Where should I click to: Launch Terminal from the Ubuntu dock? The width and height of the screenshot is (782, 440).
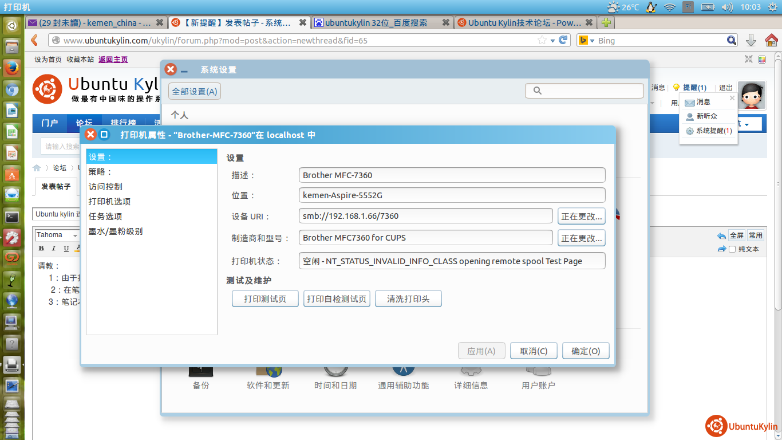11,217
